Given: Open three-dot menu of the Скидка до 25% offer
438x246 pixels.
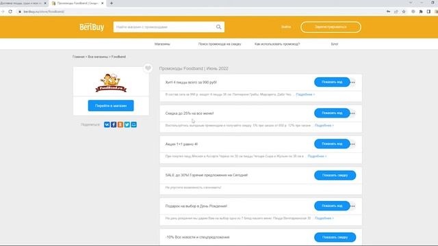Looking at the screenshot, I should point(353,113).
